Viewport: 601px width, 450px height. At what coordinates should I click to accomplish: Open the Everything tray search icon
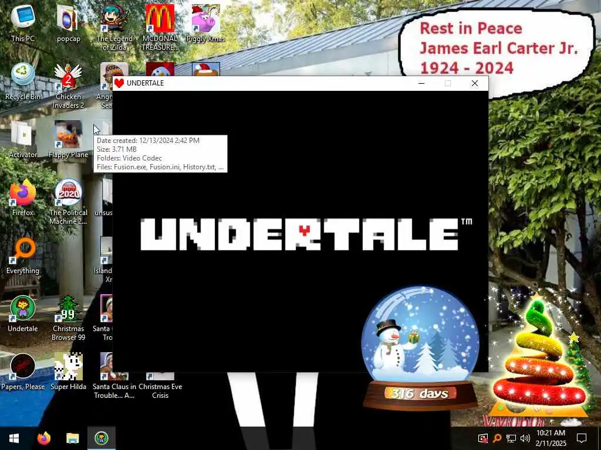pos(497,438)
